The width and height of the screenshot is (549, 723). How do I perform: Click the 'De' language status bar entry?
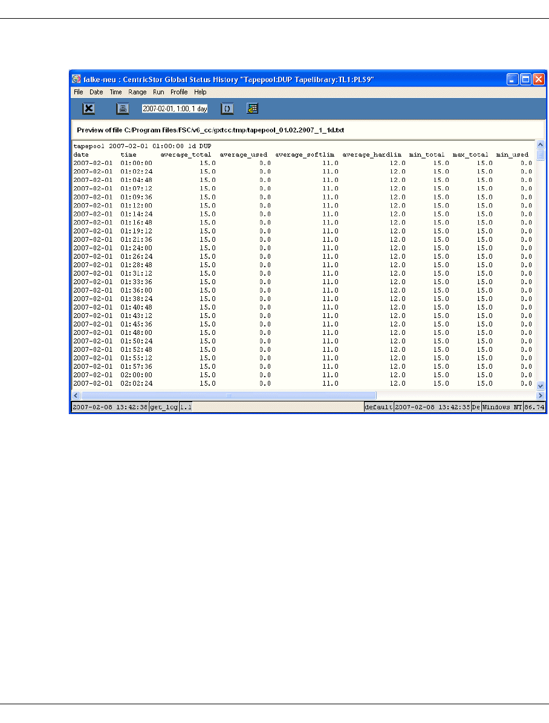tap(476, 407)
